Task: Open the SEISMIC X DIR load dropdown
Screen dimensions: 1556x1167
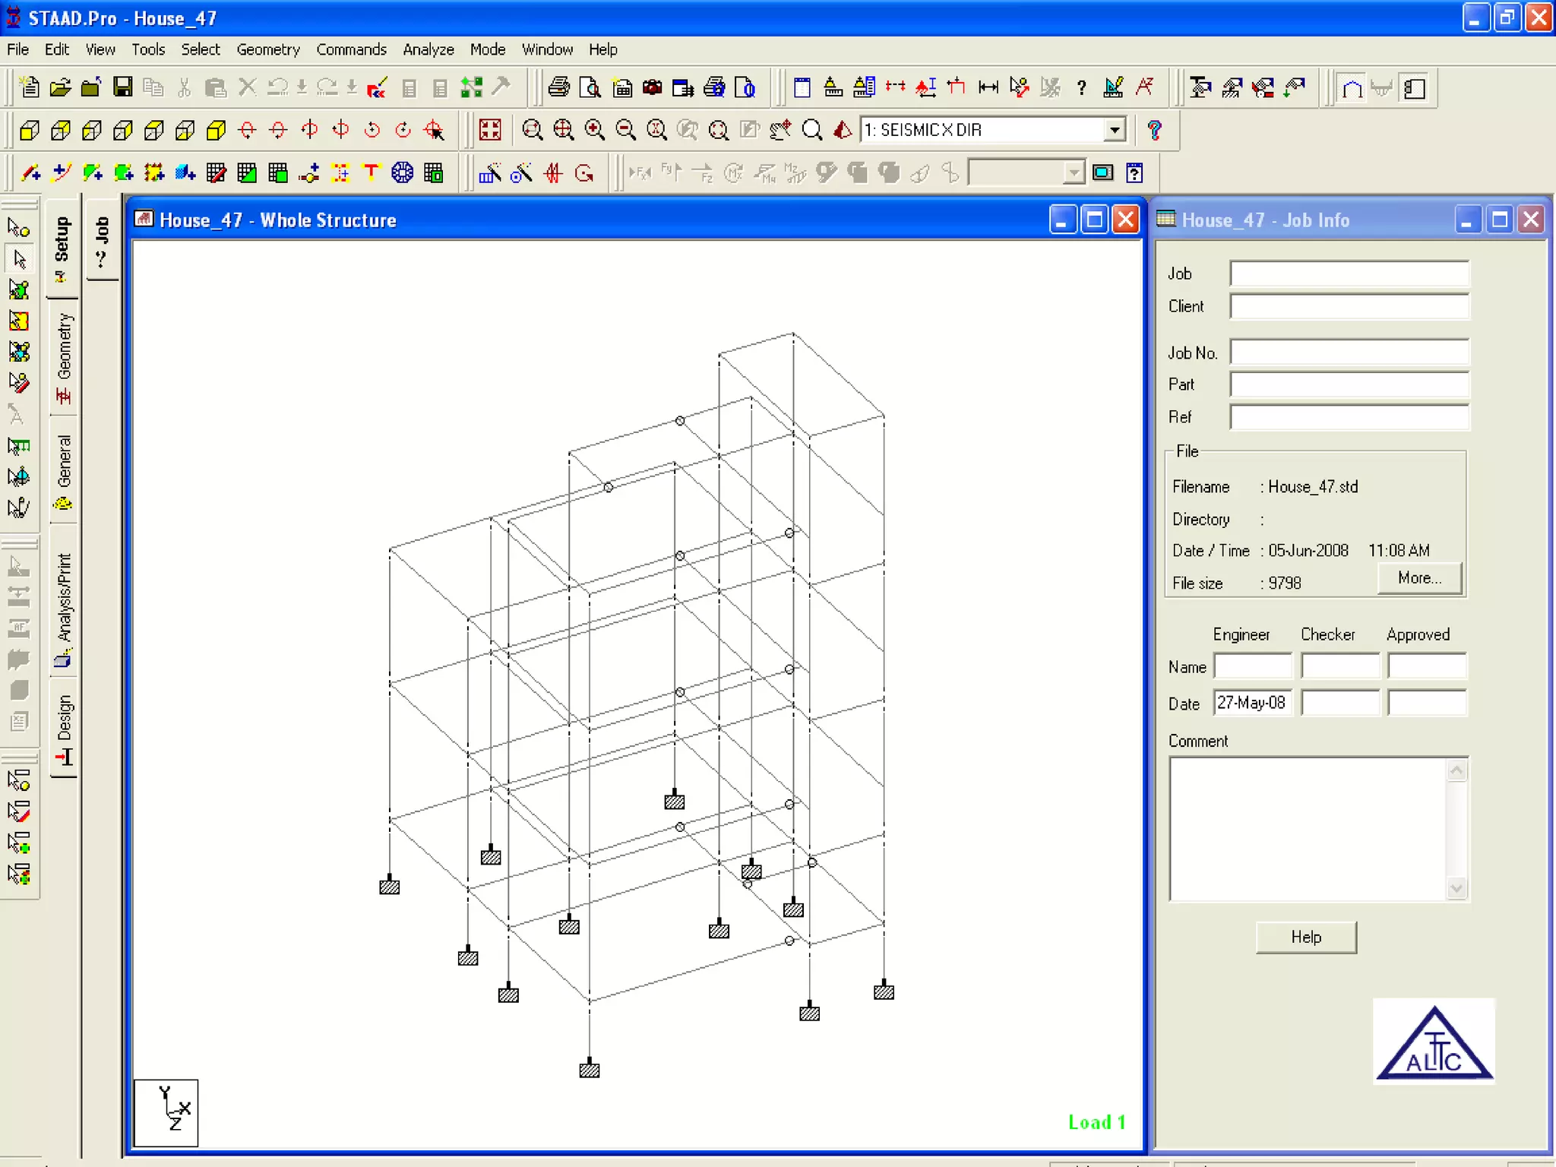Action: tap(1114, 130)
